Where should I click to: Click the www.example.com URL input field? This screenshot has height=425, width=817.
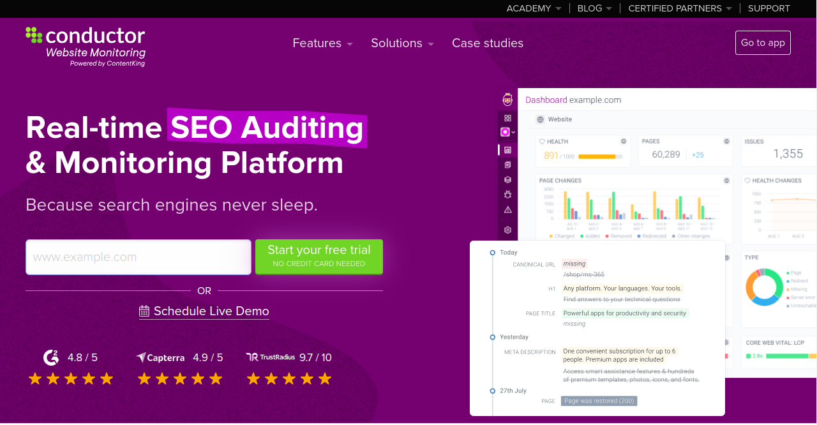coord(138,257)
